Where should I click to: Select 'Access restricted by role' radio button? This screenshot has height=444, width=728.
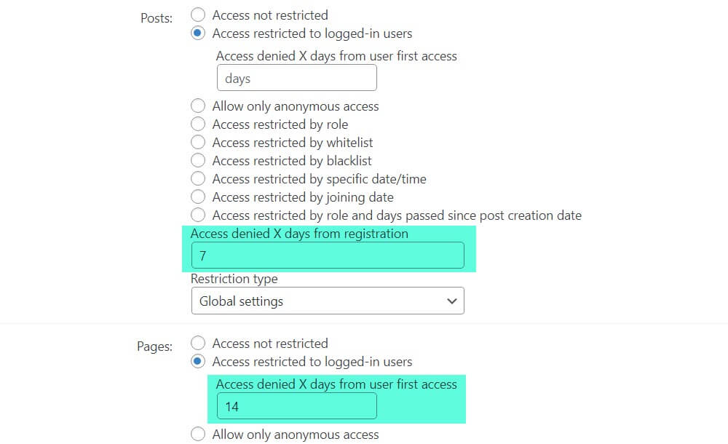coord(198,124)
